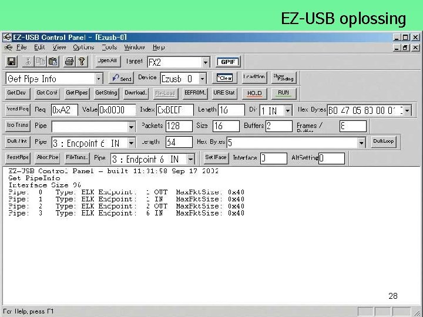The image size is (423, 317).
Task: Click the Paste clipboard icon
Action: click(53, 62)
